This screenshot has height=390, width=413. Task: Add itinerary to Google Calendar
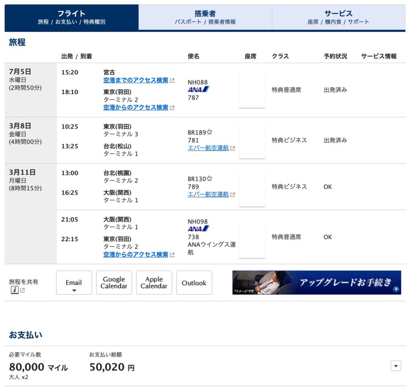114,283
